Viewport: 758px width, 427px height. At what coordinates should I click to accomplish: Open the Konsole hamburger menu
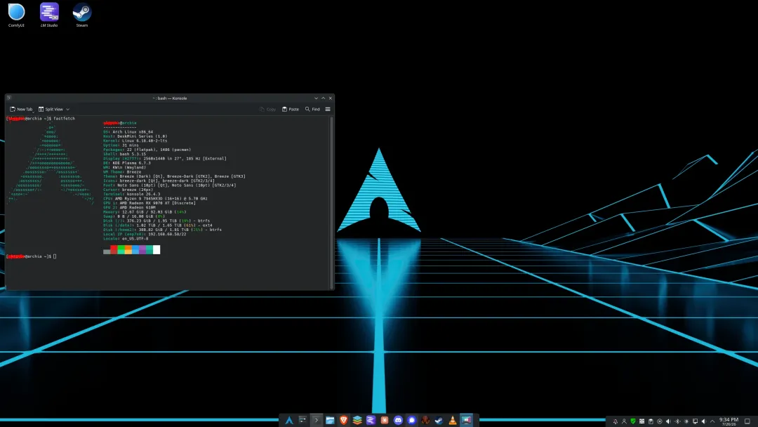tap(328, 110)
